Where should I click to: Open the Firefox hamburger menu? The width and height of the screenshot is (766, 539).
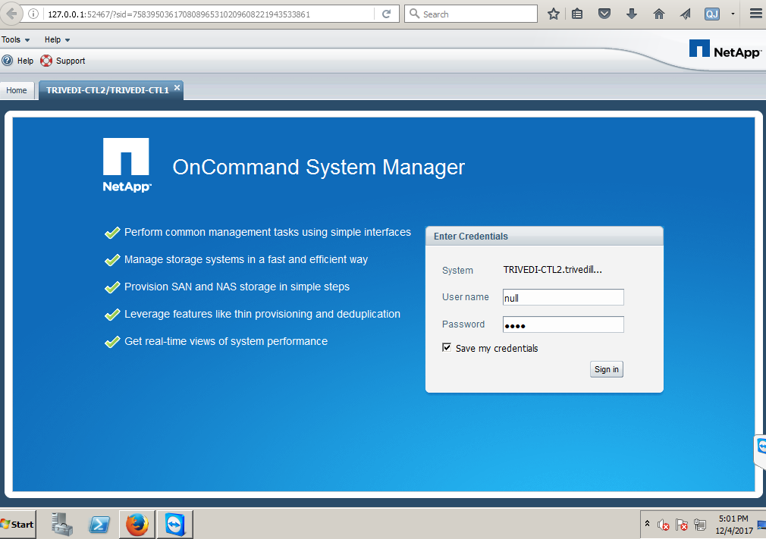755,14
